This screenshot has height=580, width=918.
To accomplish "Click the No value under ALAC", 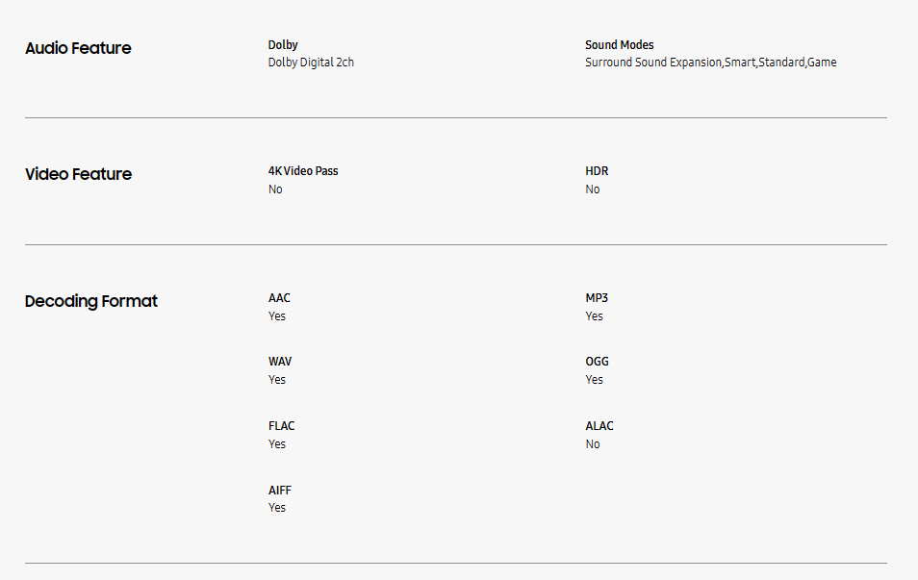I will pos(592,444).
